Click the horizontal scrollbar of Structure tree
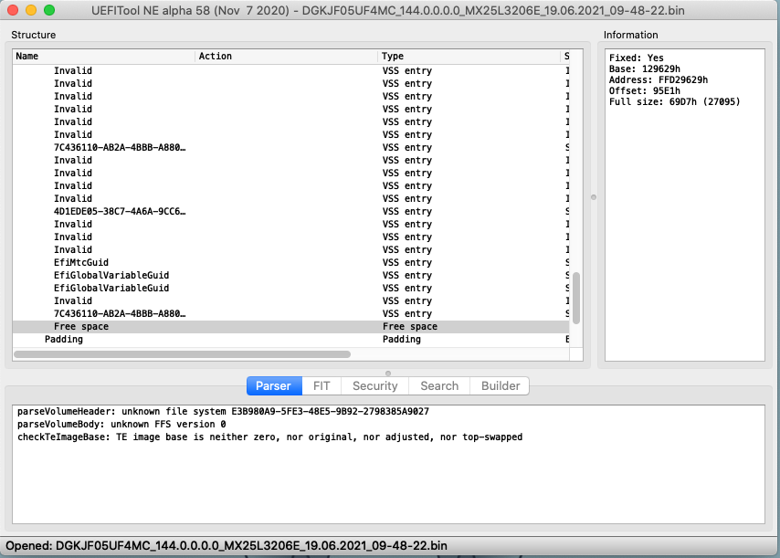Image resolution: width=780 pixels, height=558 pixels. pos(182,354)
